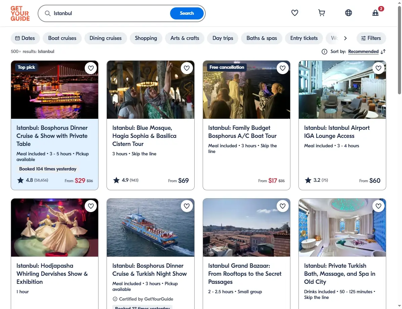Click the Turkish bath spa interior photo
The width and height of the screenshot is (402, 309).
tap(342, 227)
